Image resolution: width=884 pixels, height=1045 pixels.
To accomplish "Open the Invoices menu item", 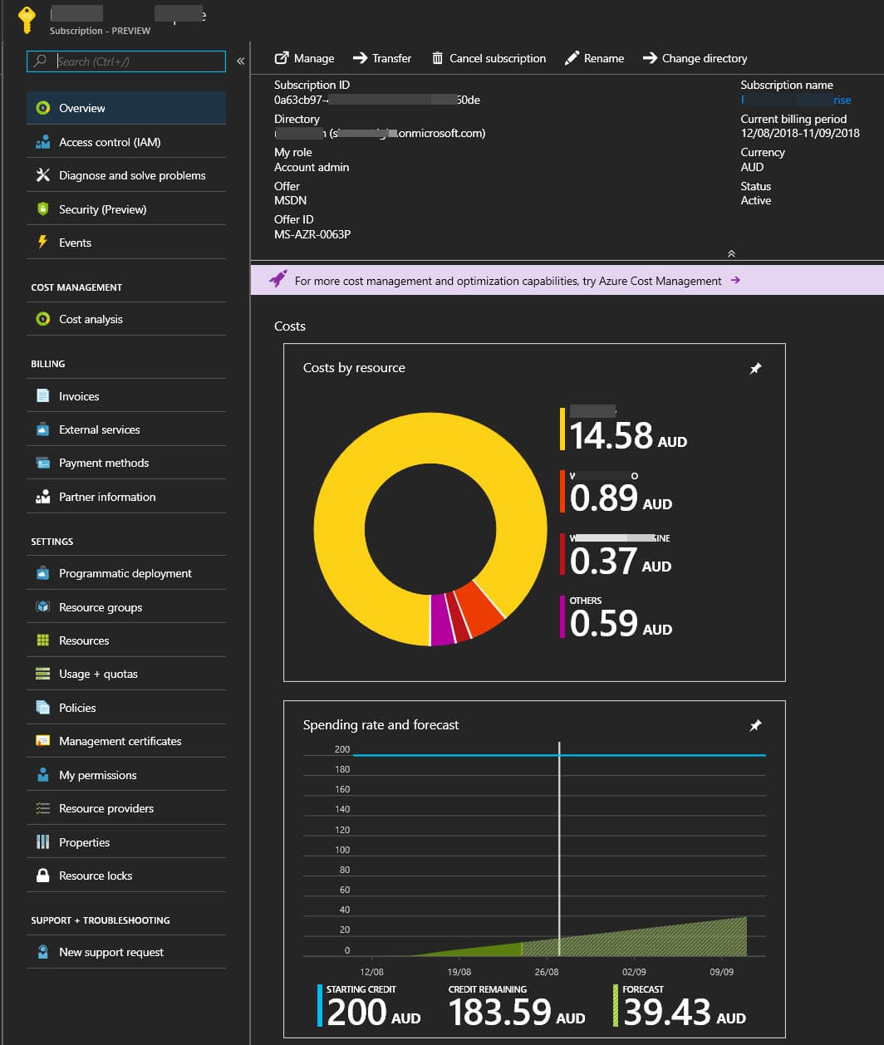I will pos(126,396).
